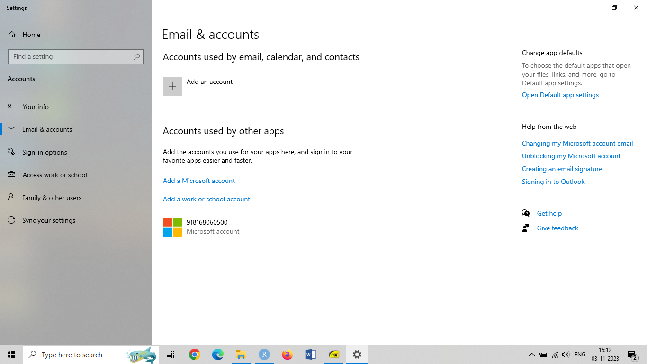Screen dimensions: 647x364
Task: Launch Google Chrome from the taskbar
Action: pyautogui.click(x=195, y=355)
